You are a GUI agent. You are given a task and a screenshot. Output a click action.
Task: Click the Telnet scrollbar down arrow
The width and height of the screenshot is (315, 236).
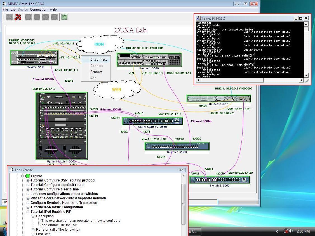point(306,75)
